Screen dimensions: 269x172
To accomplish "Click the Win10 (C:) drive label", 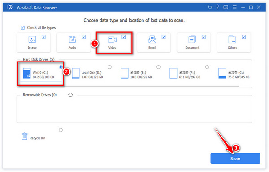I will (x=40, y=72).
